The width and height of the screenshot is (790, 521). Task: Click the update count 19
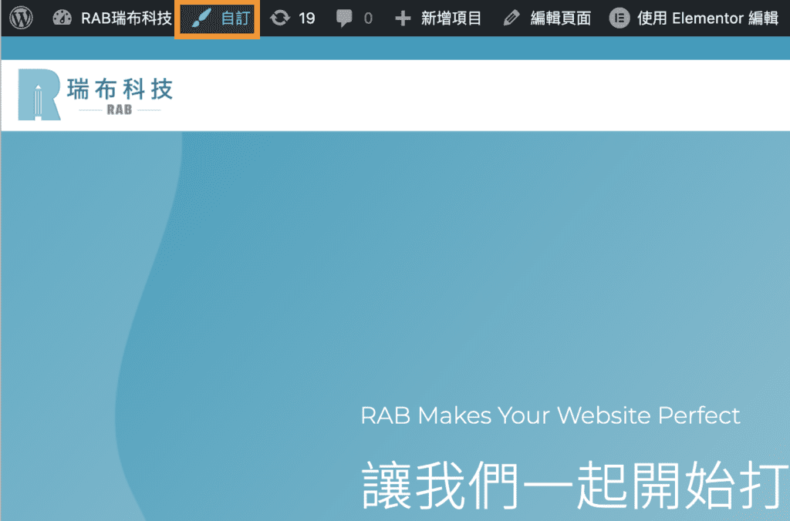pyautogui.click(x=300, y=18)
